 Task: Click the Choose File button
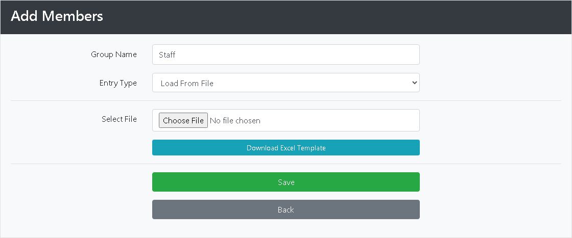click(x=183, y=120)
